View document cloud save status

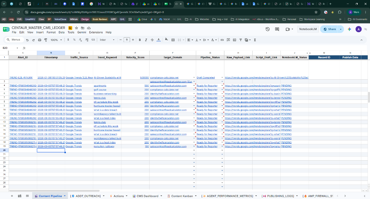tap(89, 28)
